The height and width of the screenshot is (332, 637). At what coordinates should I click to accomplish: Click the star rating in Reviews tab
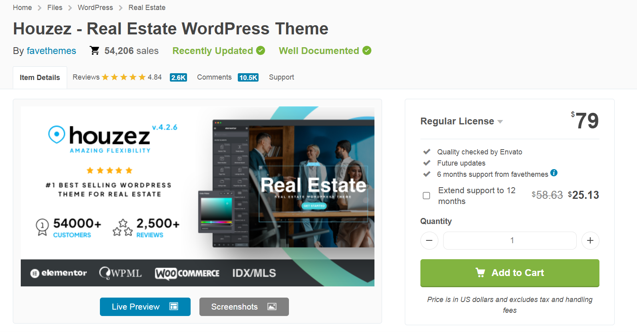click(x=123, y=77)
